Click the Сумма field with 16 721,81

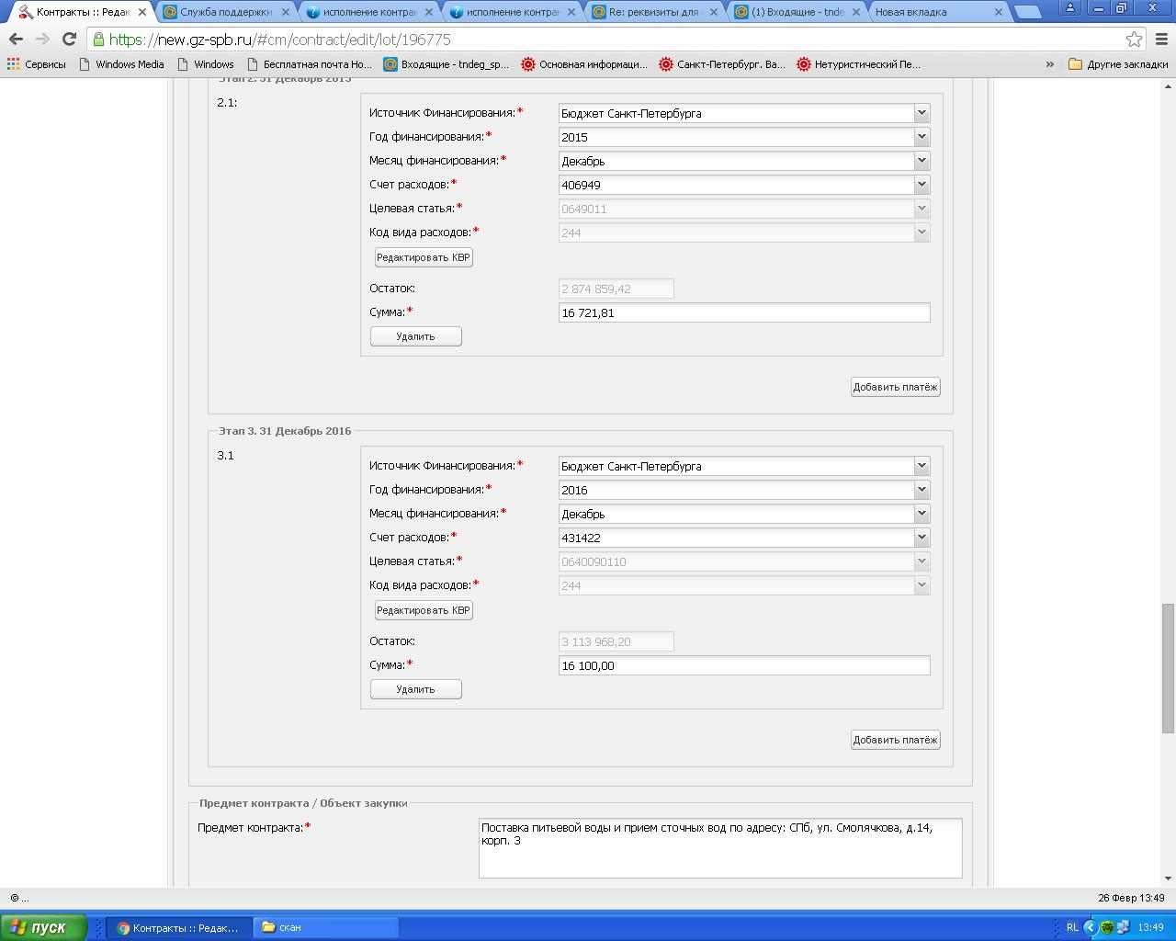[744, 312]
